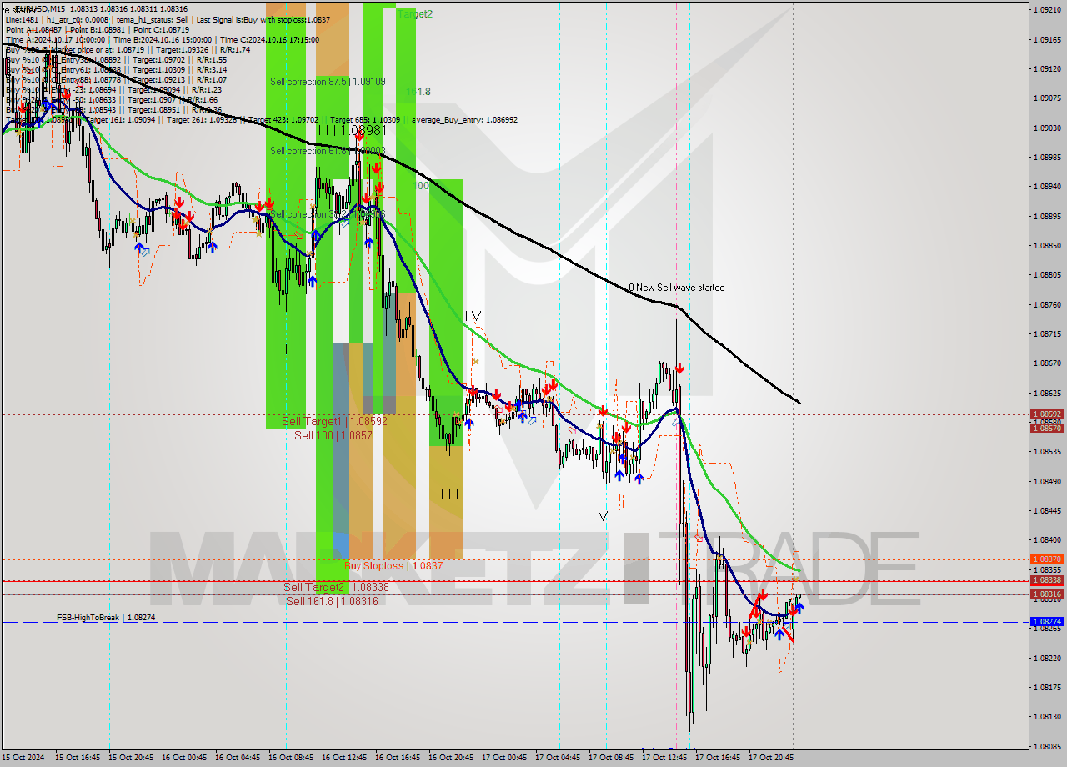Click the 1.08400 price on the scale
The image size is (1067, 767).
pos(1047,540)
